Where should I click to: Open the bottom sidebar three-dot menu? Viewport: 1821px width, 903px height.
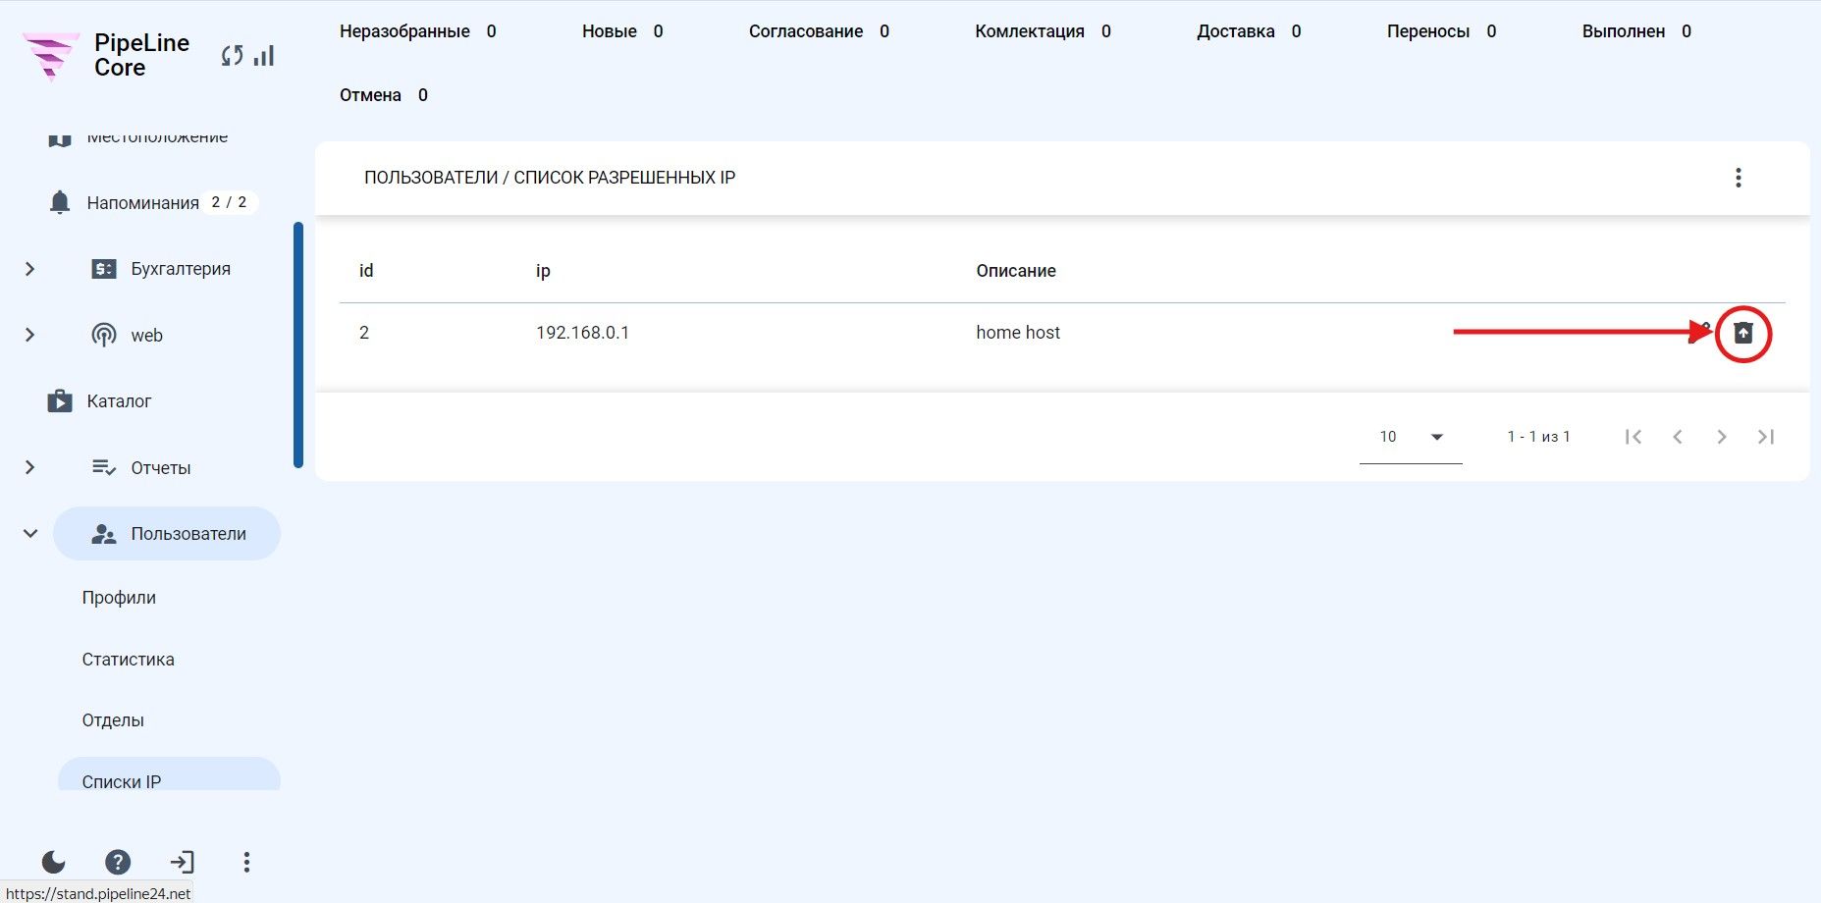[x=246, y=862]
